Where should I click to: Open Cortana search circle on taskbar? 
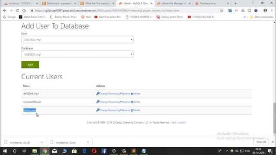click(15, 151)
